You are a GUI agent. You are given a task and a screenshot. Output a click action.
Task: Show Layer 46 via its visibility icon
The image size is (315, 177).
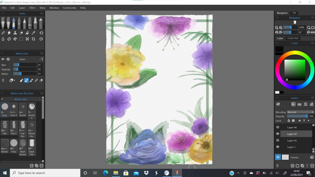[277, 127]
